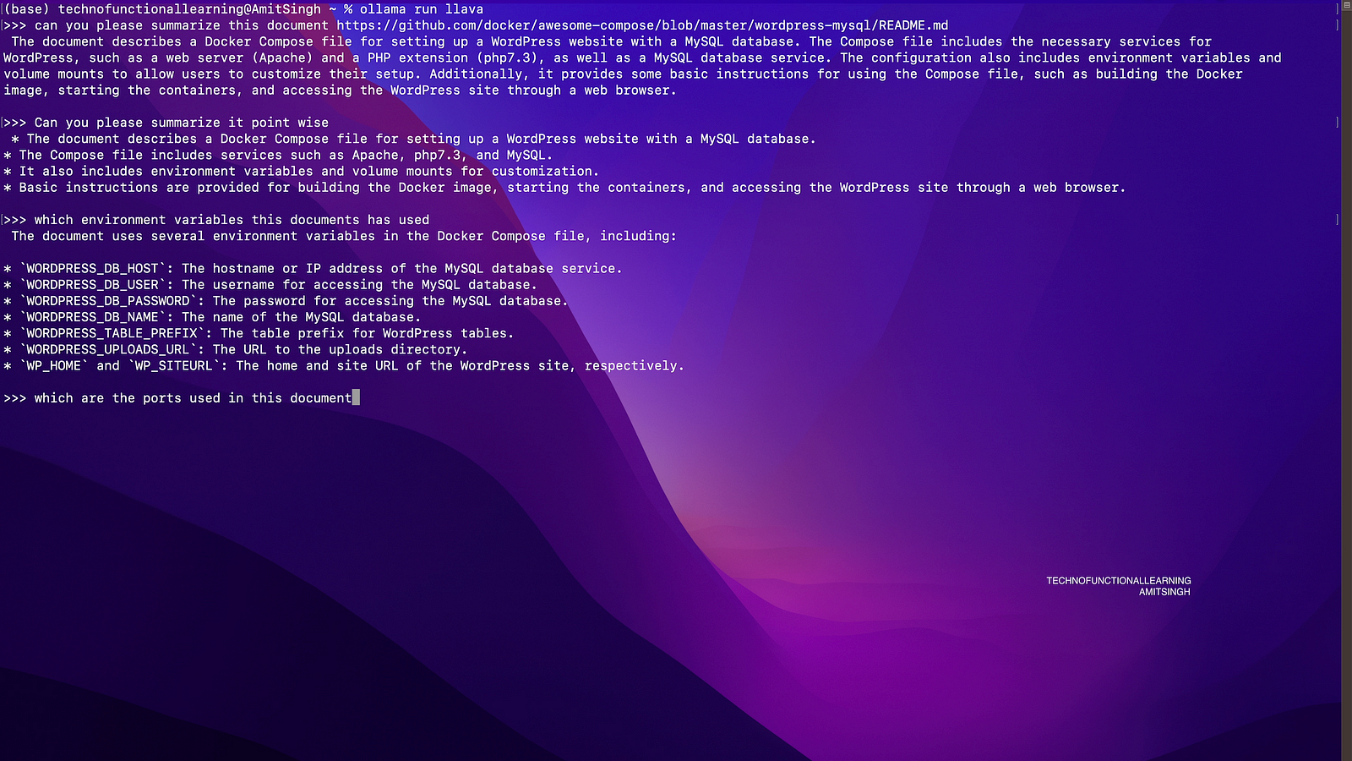Click the '(base)' conda environment indicator
1352x761 pixels.
[x=27, y=9]
